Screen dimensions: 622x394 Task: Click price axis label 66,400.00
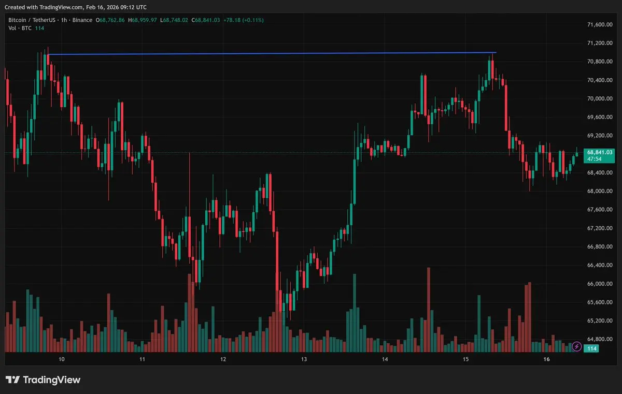point(600,266)
